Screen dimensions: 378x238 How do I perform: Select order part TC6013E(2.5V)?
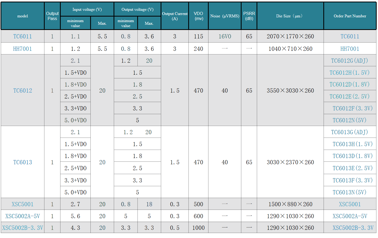point(353,168)
